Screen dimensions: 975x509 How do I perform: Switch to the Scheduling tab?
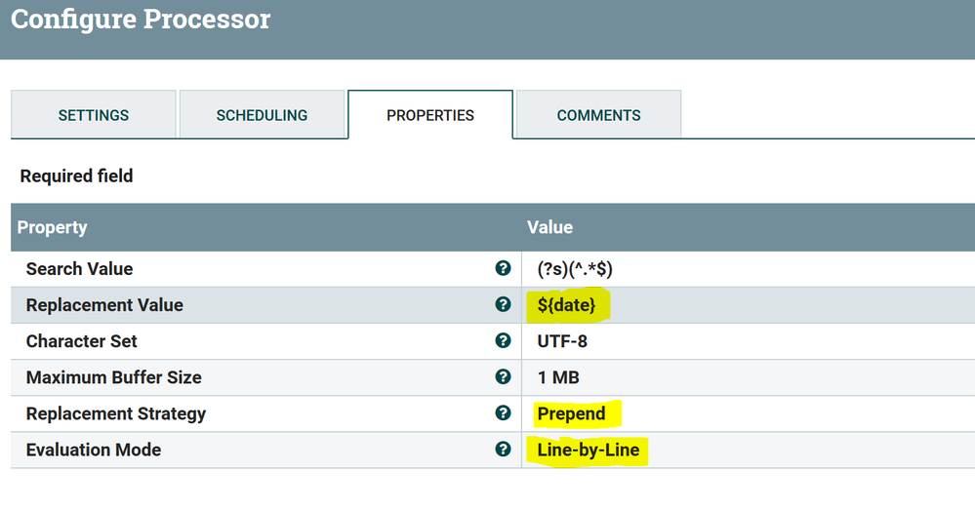click(262, 115)
